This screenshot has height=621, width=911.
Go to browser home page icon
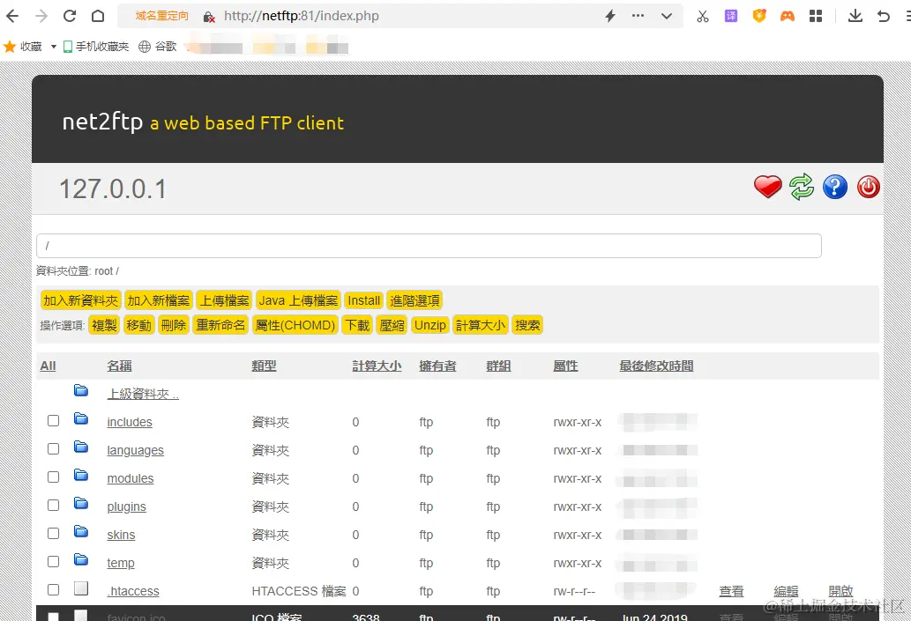[x=98, y=16]
